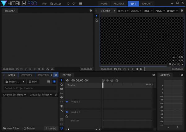The height and width of the screenshot is (132, 186).
Task: Switch to the HOME tab
Action: pyautogui.click(x=104, y=4)
